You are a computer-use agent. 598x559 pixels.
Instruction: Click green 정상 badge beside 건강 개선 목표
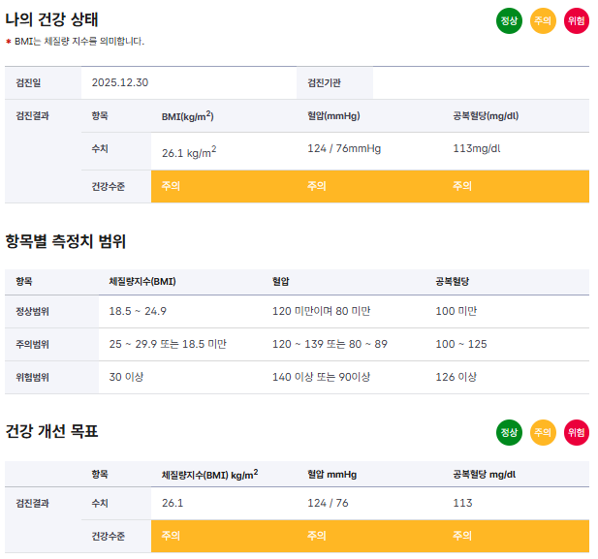(x=509, y=432)
